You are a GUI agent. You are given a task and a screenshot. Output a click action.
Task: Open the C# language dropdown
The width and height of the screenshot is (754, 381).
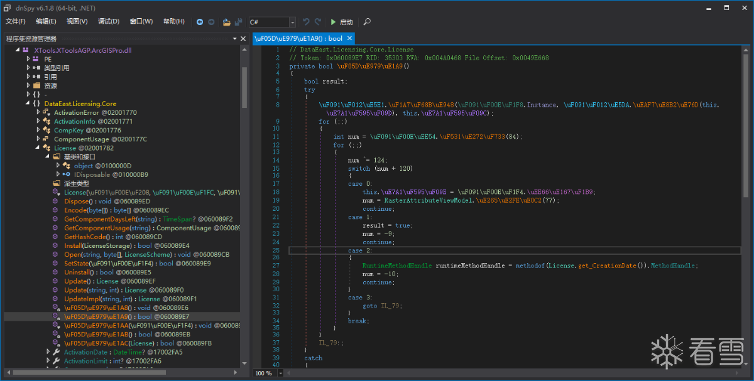point(292,22)
